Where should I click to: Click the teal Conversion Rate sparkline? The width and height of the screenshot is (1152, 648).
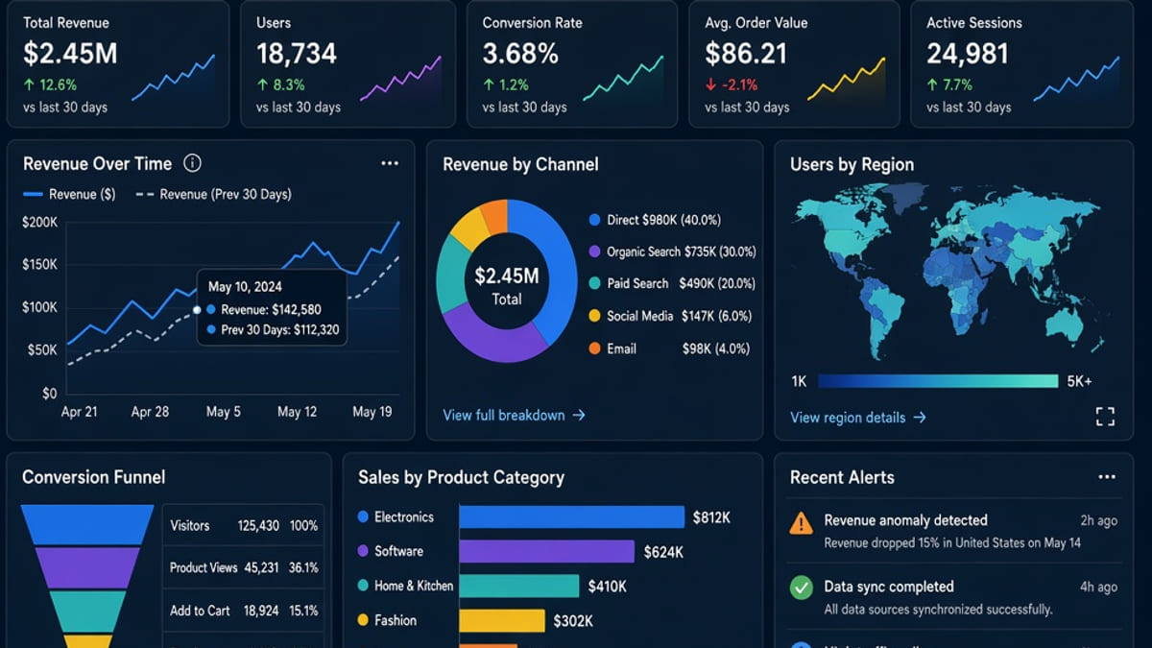[623, 77]
